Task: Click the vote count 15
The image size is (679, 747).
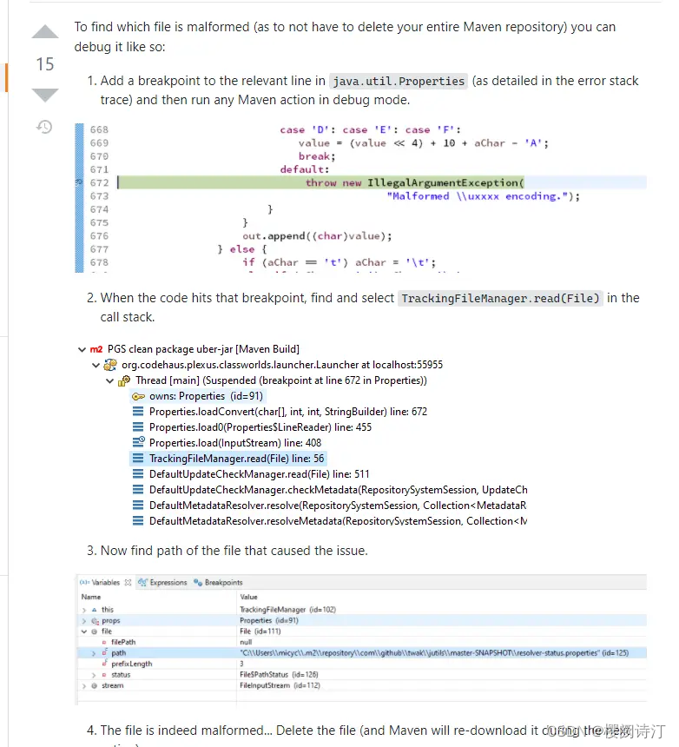Action: coord(45,63)
